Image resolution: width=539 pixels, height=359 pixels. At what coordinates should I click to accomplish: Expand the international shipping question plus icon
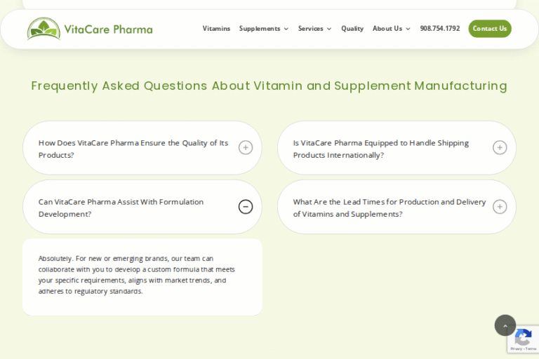pos(500,147)
